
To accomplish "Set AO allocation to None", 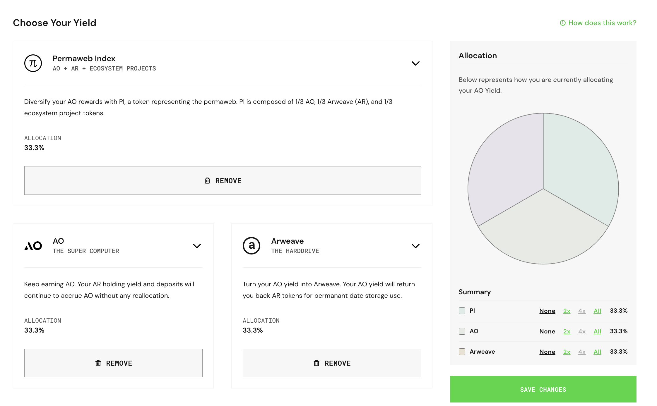I will [547, 331].
